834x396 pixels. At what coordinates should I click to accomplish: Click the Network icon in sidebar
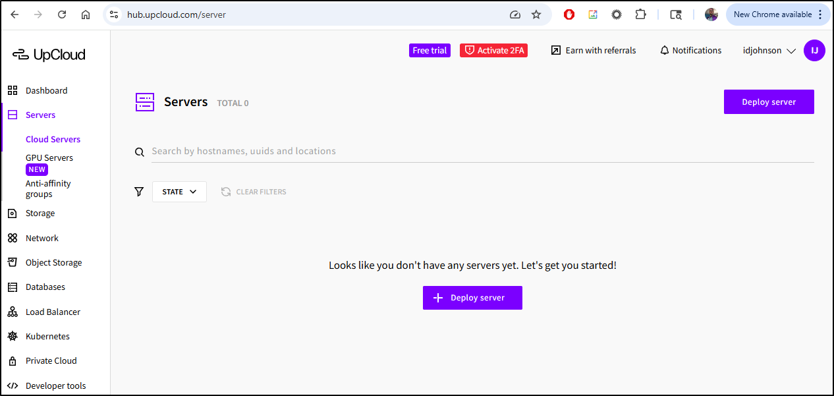click(13, 239)
